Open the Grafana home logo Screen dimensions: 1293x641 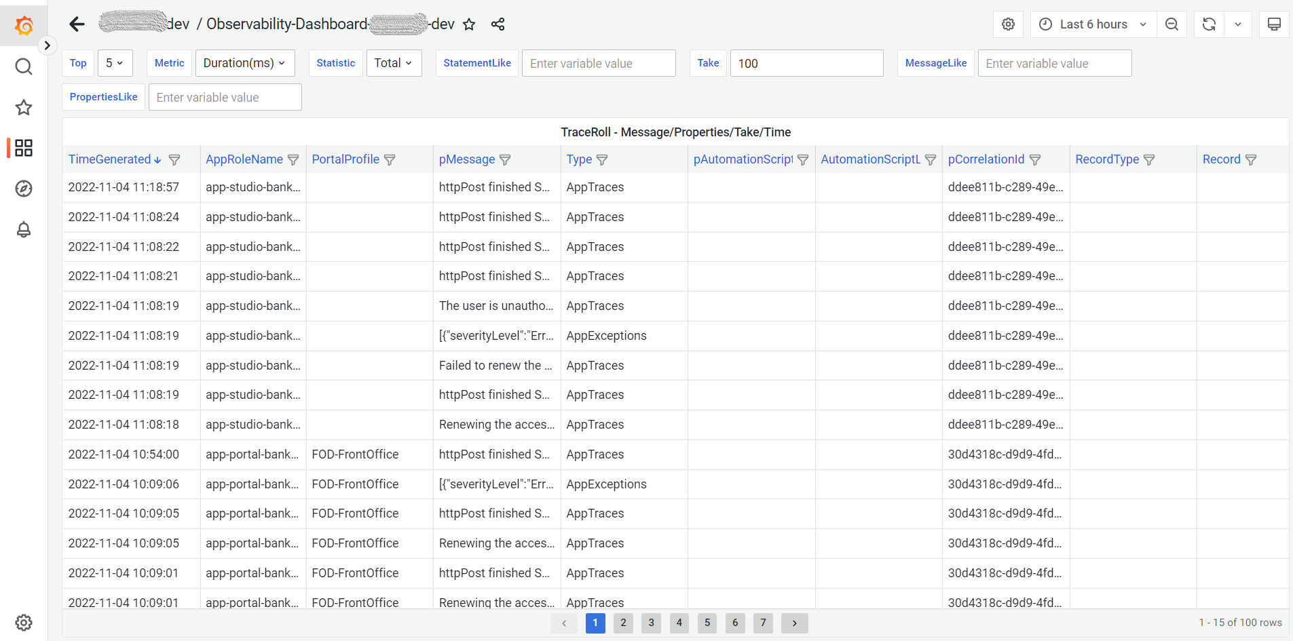(24, 25)
